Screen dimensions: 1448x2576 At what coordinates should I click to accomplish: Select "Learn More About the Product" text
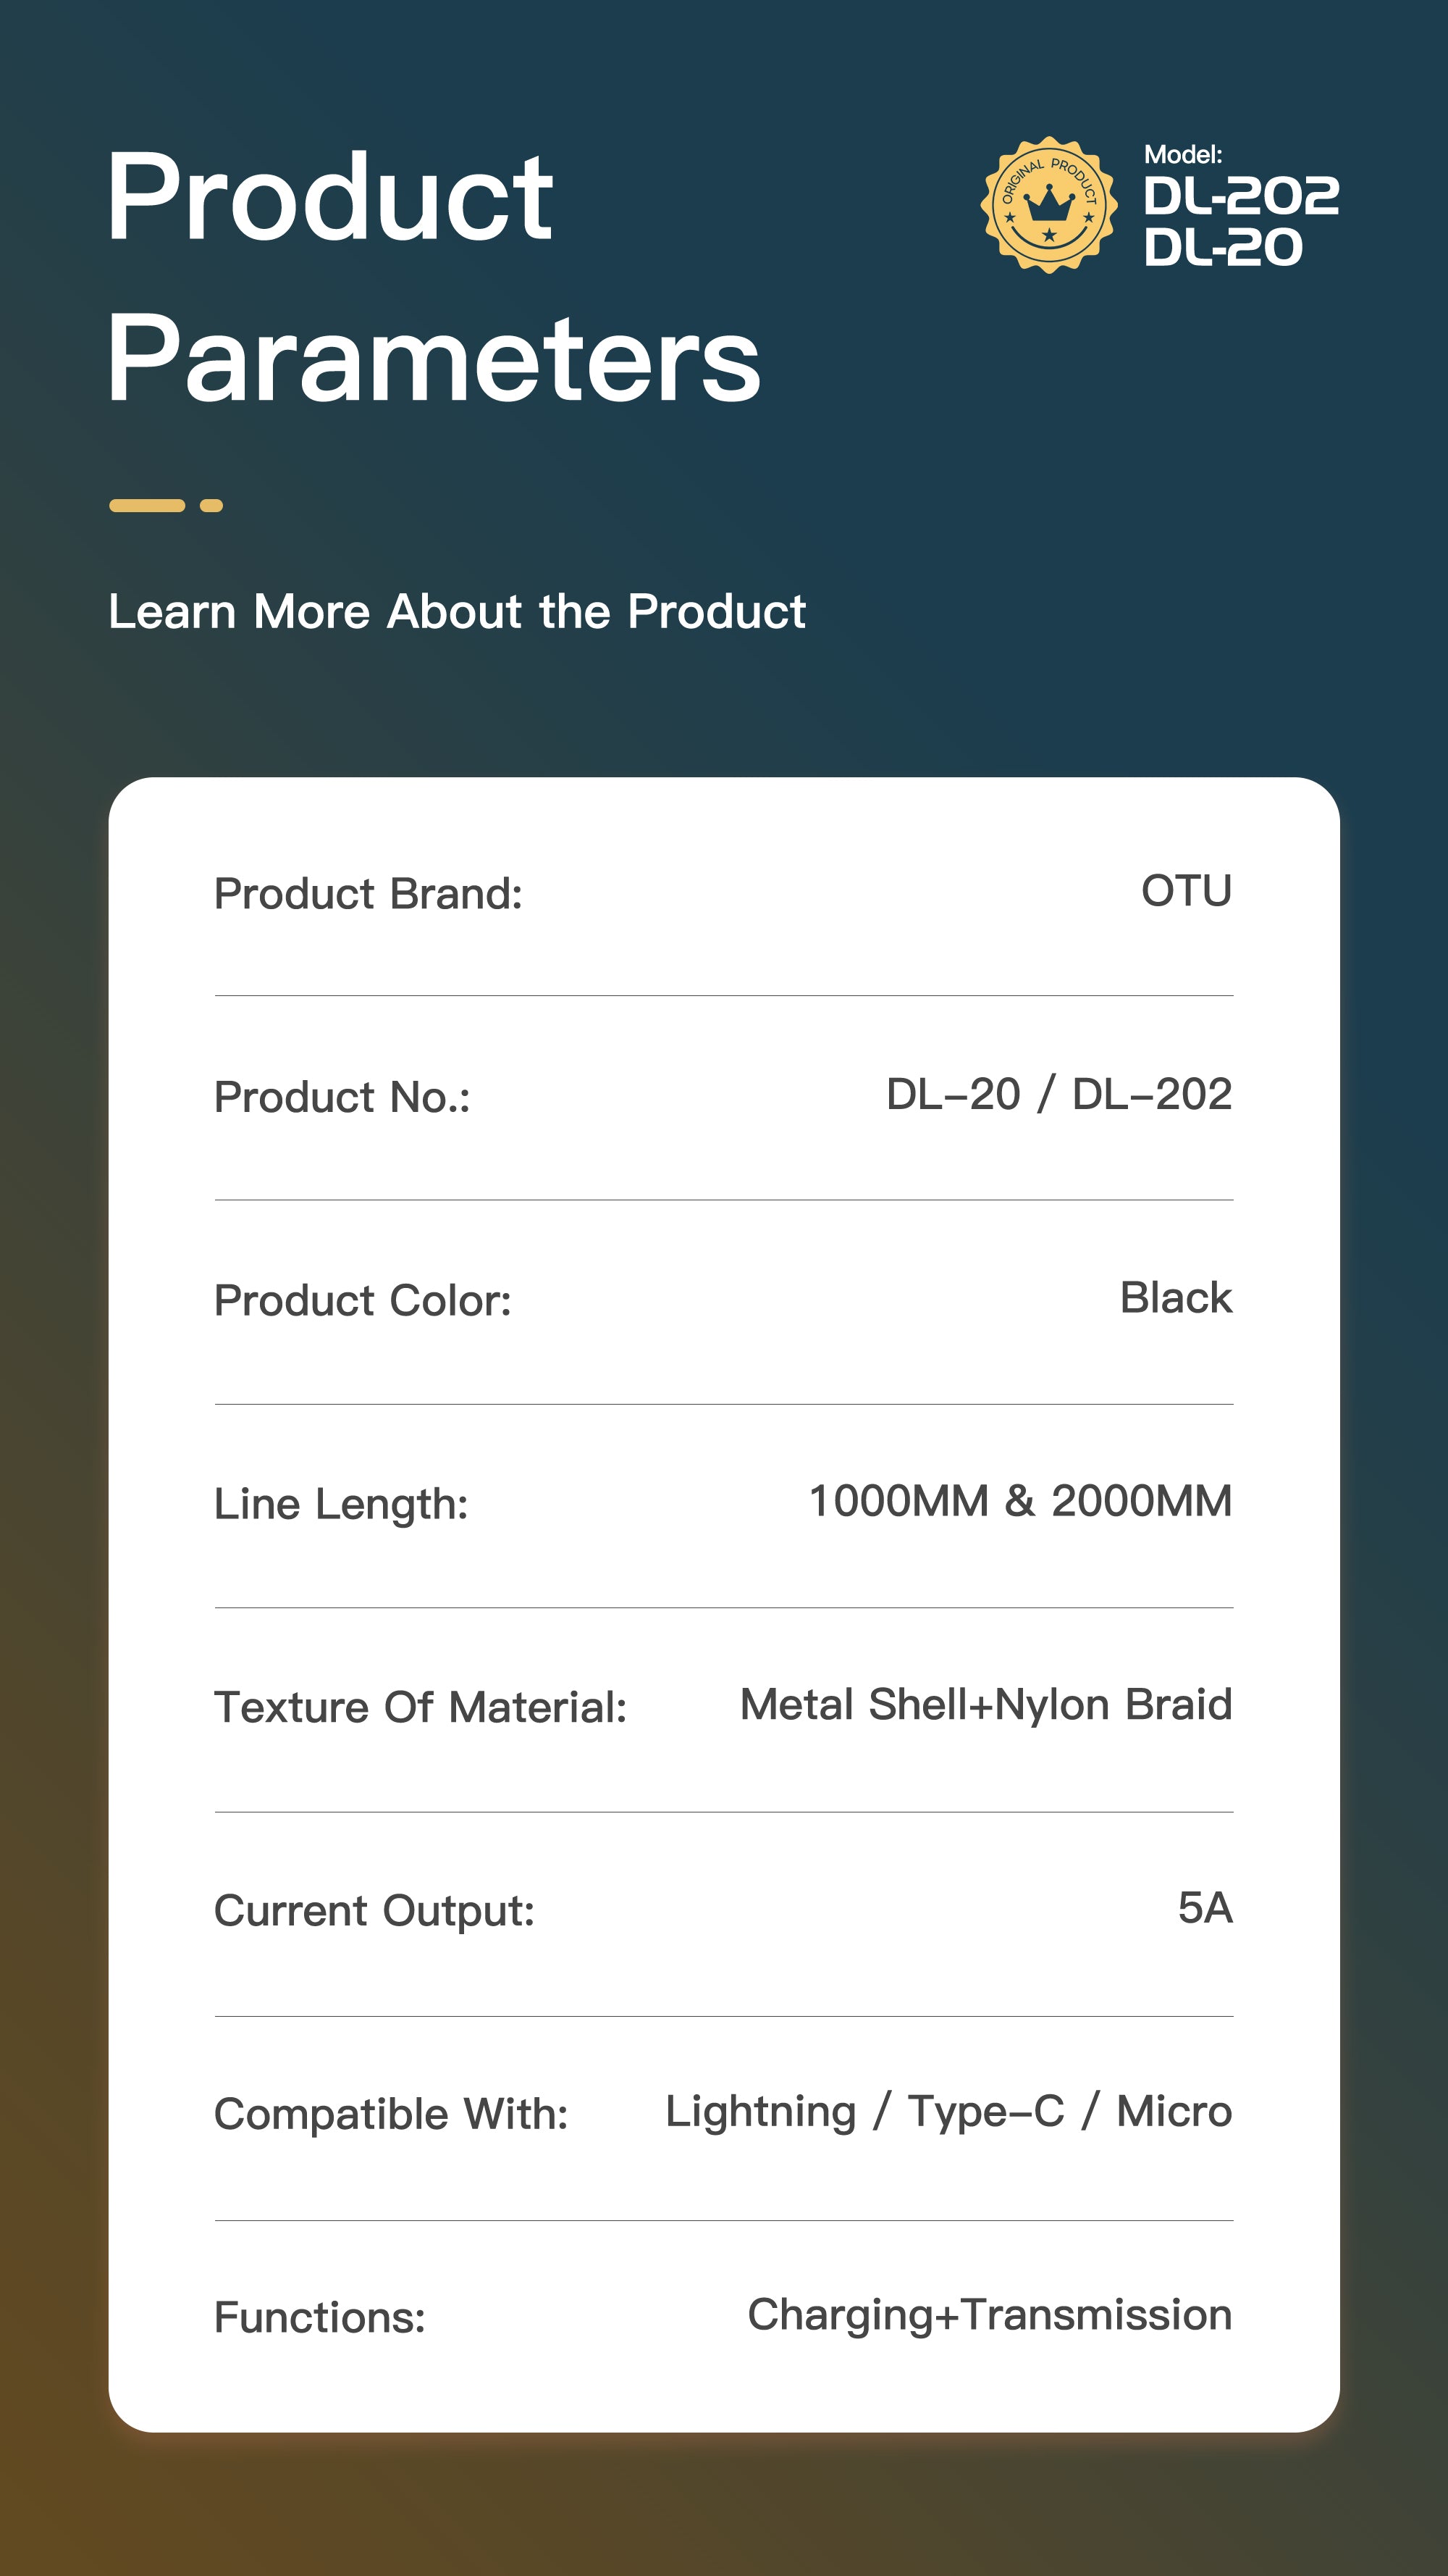click(457, 611)
